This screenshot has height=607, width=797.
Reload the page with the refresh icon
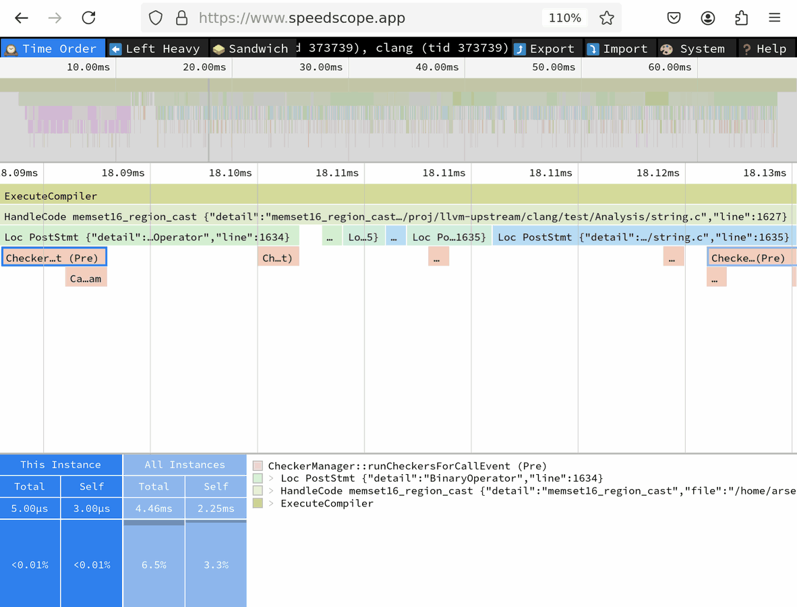point(88,18)
